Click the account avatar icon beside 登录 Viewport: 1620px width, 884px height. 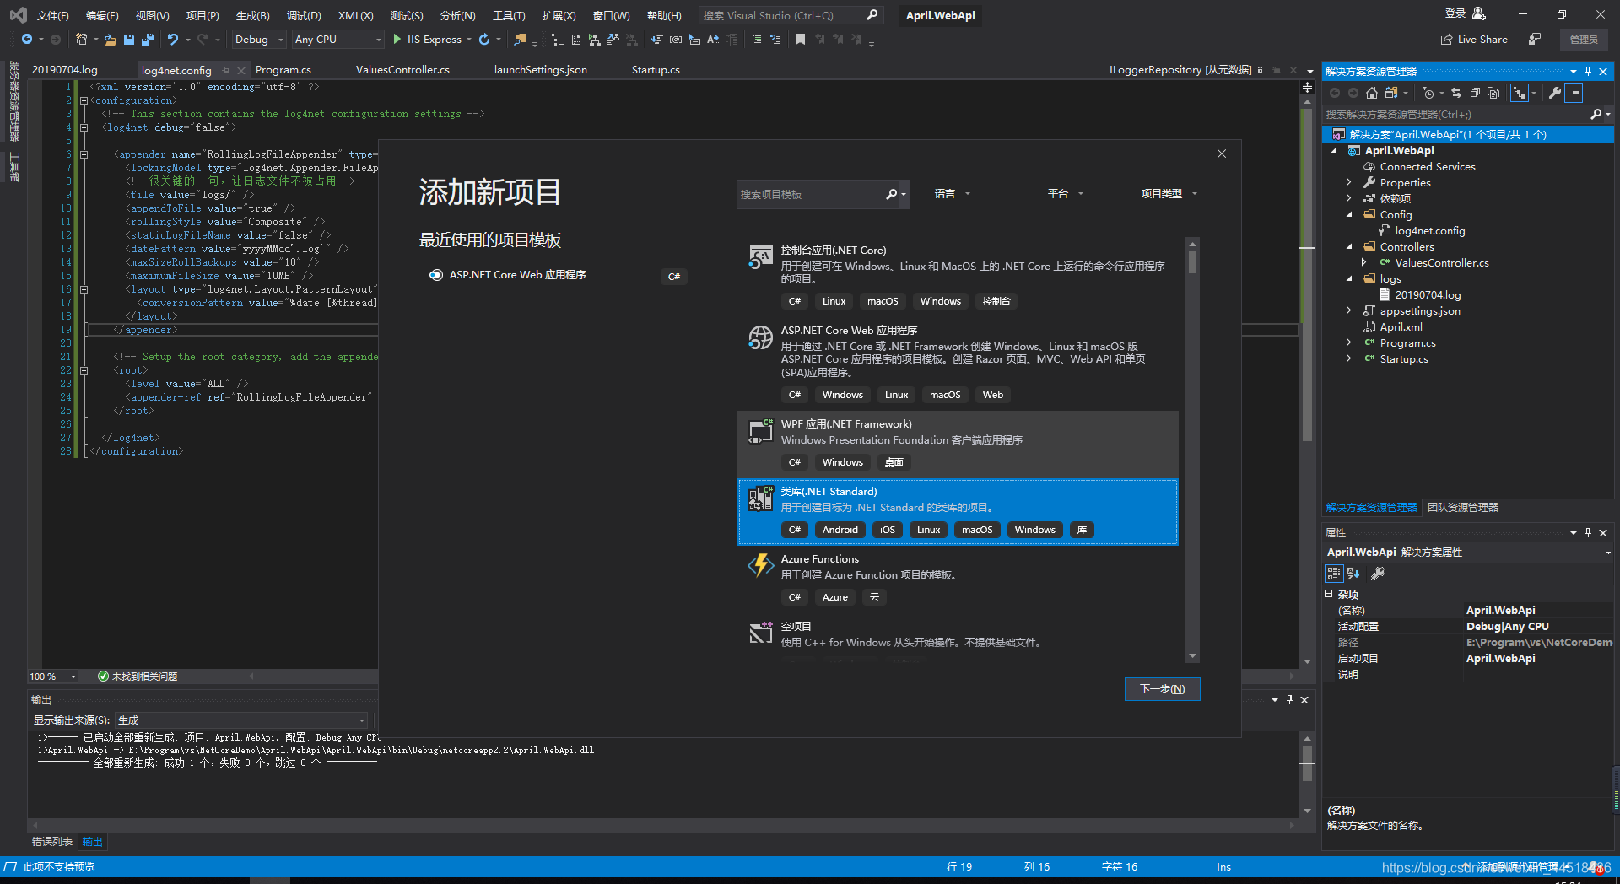click(x=1478, y=13)
